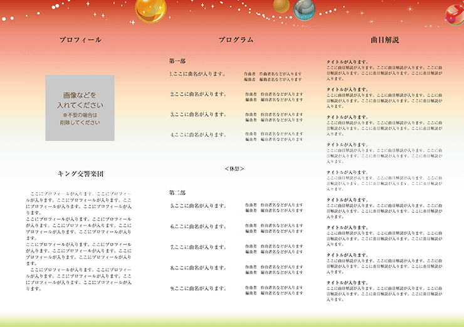The image size is (464, 327).
Task: Select the intermission text in program column
Action: pos(234,169)
